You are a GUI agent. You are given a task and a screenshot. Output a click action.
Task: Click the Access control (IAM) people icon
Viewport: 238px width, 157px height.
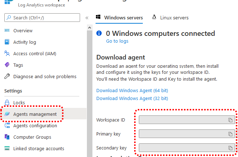tap(7, 53)
